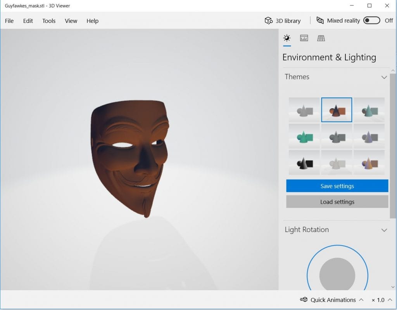Open the File menu
The height and width of the screenshot is (310, 397).
pos(9,21)
